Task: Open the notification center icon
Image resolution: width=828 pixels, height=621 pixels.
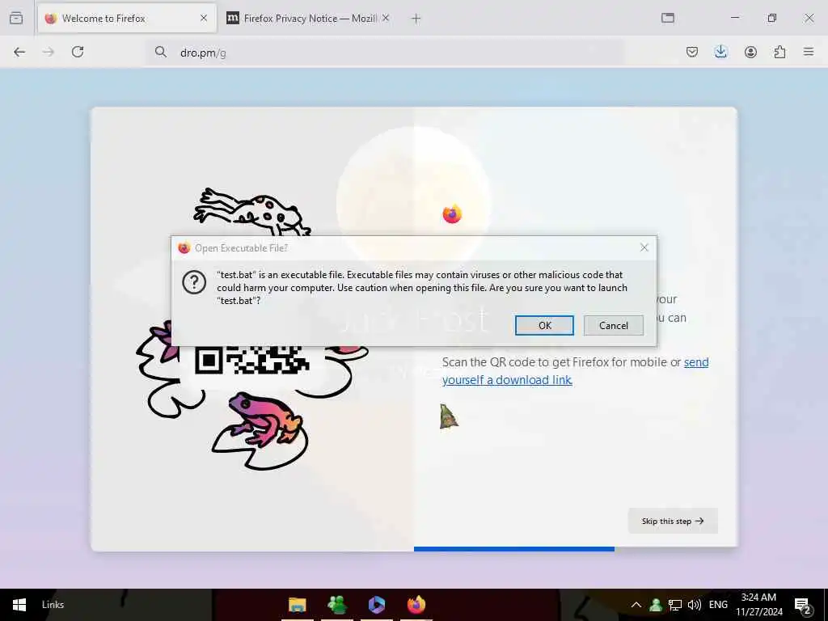Action: click(802, 606)
